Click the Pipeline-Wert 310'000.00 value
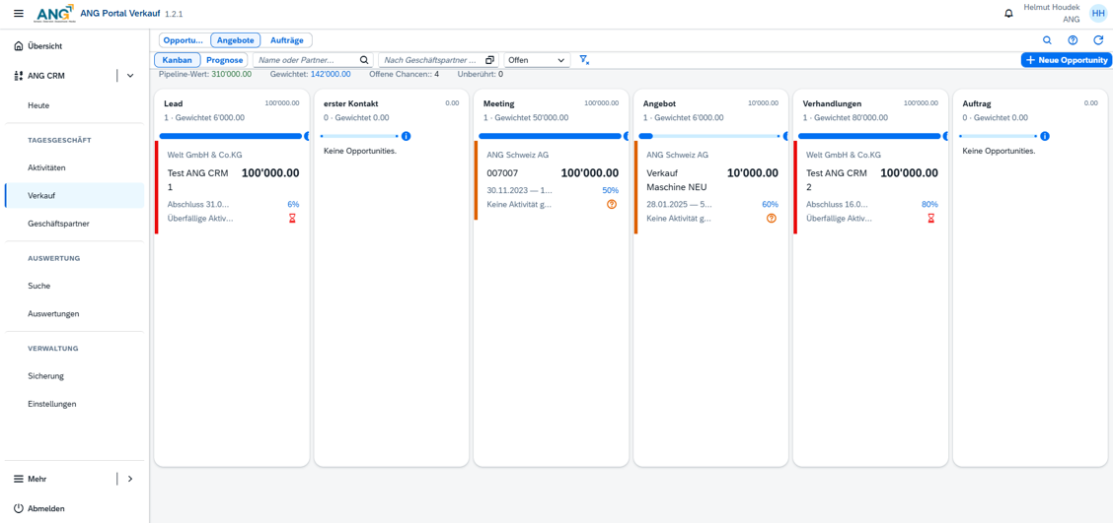Image resolution: width=1113 pixels, height=523 pixels. [232, 74]
